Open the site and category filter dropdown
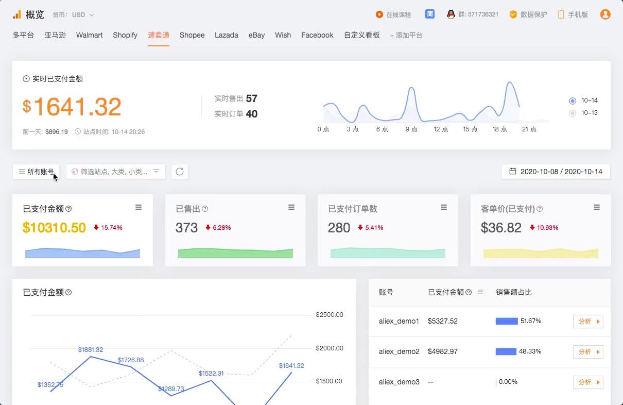The width and height of the screenshot is (623, 405). coord(116,172)
